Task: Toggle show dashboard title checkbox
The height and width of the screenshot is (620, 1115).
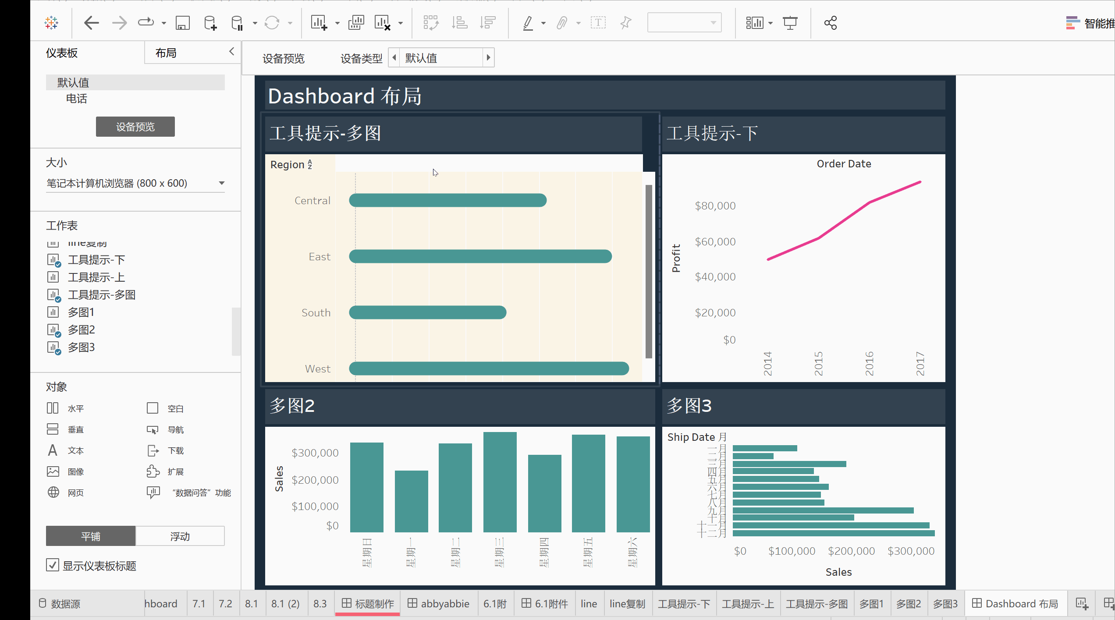Action: [x=53, y=565]
